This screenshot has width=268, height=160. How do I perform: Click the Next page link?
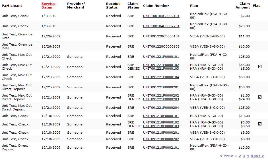(257, 156)
